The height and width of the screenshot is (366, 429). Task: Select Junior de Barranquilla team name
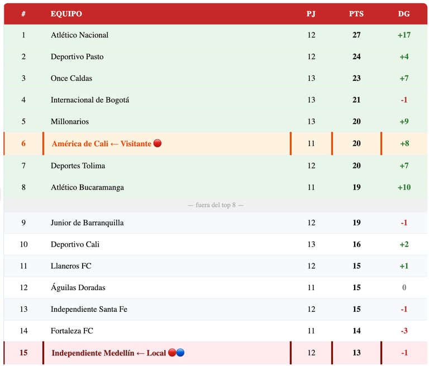87,223
